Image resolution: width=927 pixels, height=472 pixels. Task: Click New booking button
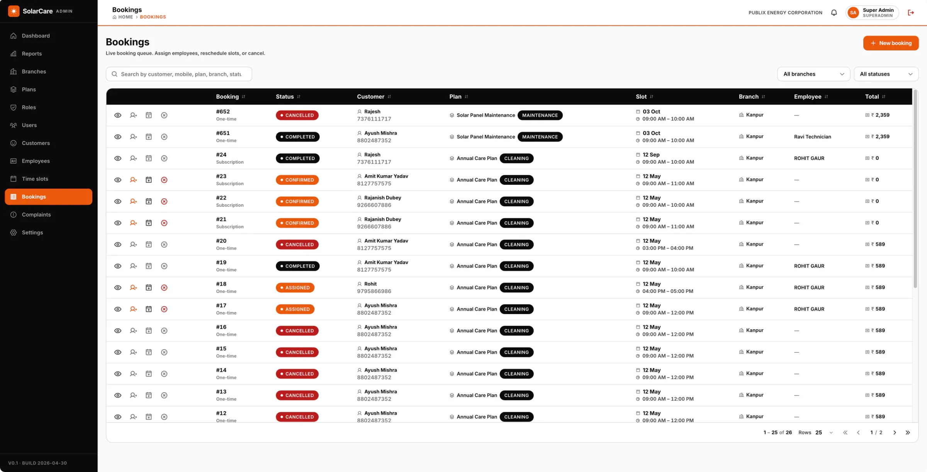tap(891, 43)
